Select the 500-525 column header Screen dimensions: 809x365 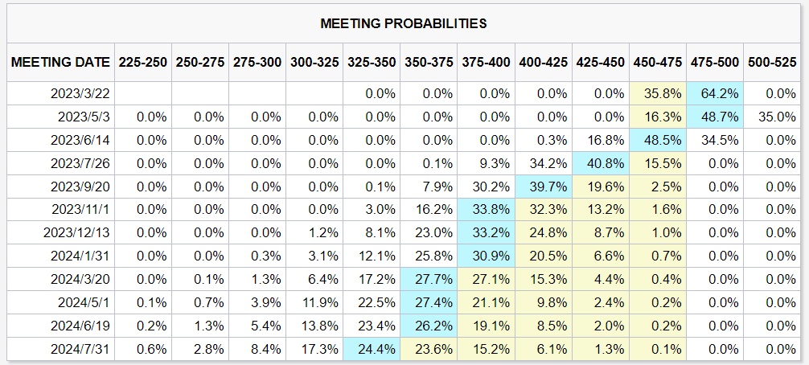click(x=774, y=63)
